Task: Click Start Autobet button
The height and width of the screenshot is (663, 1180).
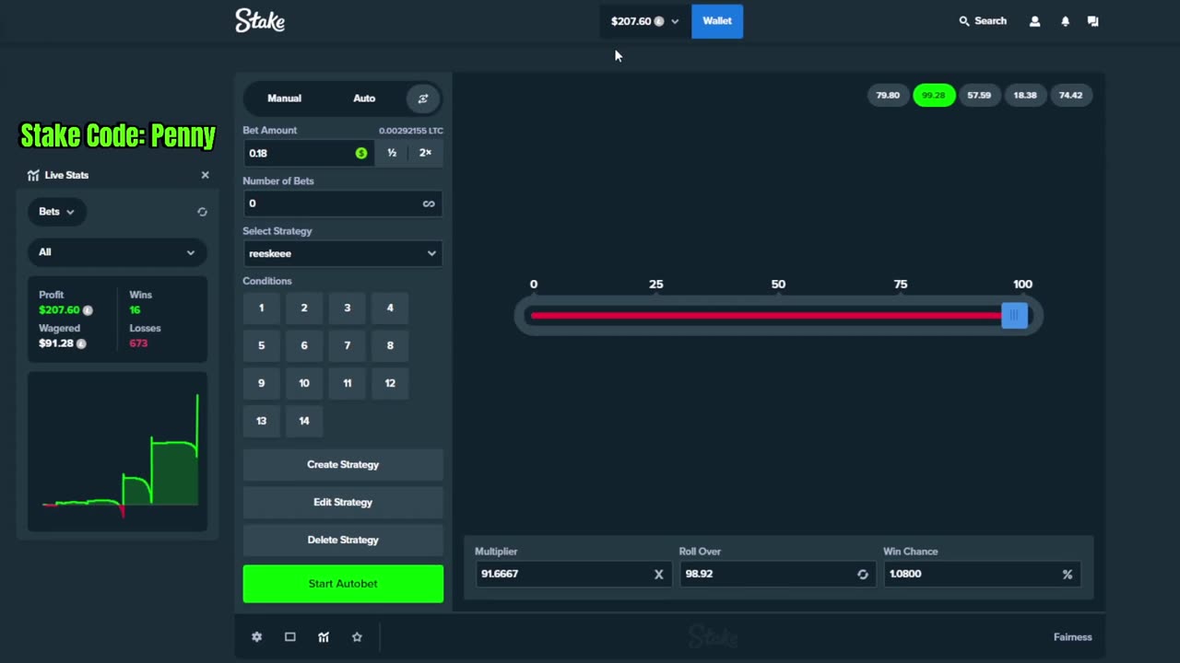Action: pos(343,584)
